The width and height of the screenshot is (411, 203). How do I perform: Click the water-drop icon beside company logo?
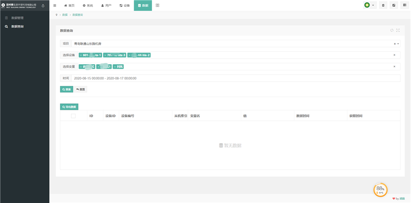tap(43, 6)
